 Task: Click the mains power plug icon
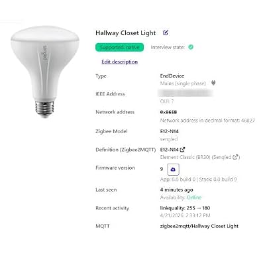pos(213,83)
